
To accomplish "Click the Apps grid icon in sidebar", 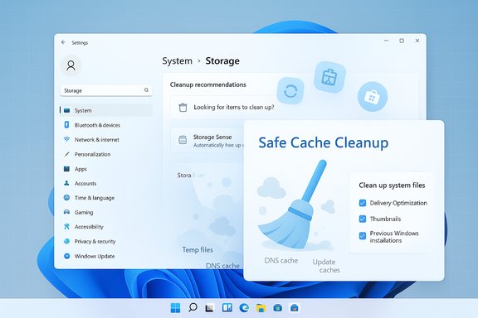I will tap(66, 169).
